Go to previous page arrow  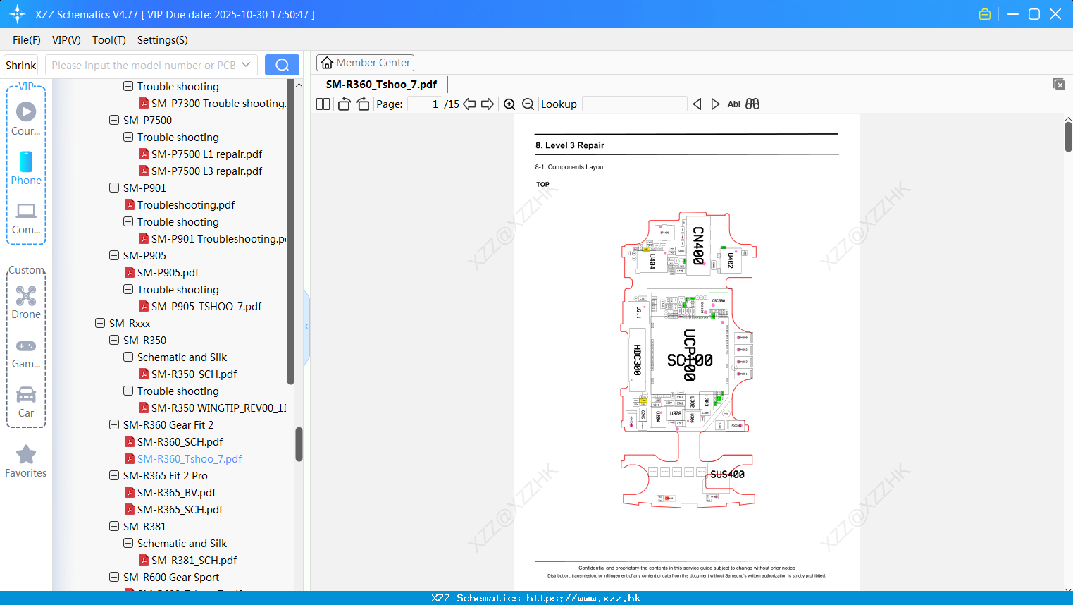pos(469,104)
